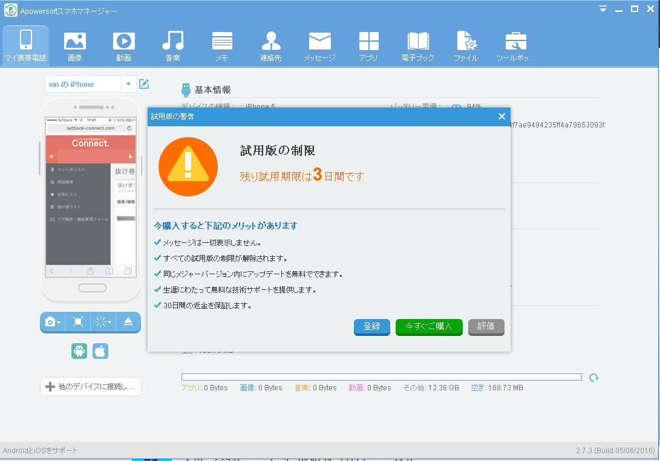This screenshot has width=660, height=461.
Task: Refresh the storage usage bar
Action: click(594, 378)
